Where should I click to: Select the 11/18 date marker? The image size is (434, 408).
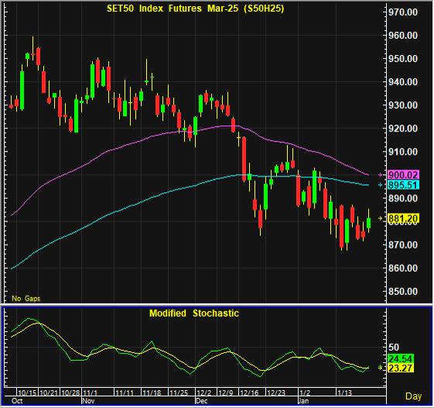coord(152,393)
